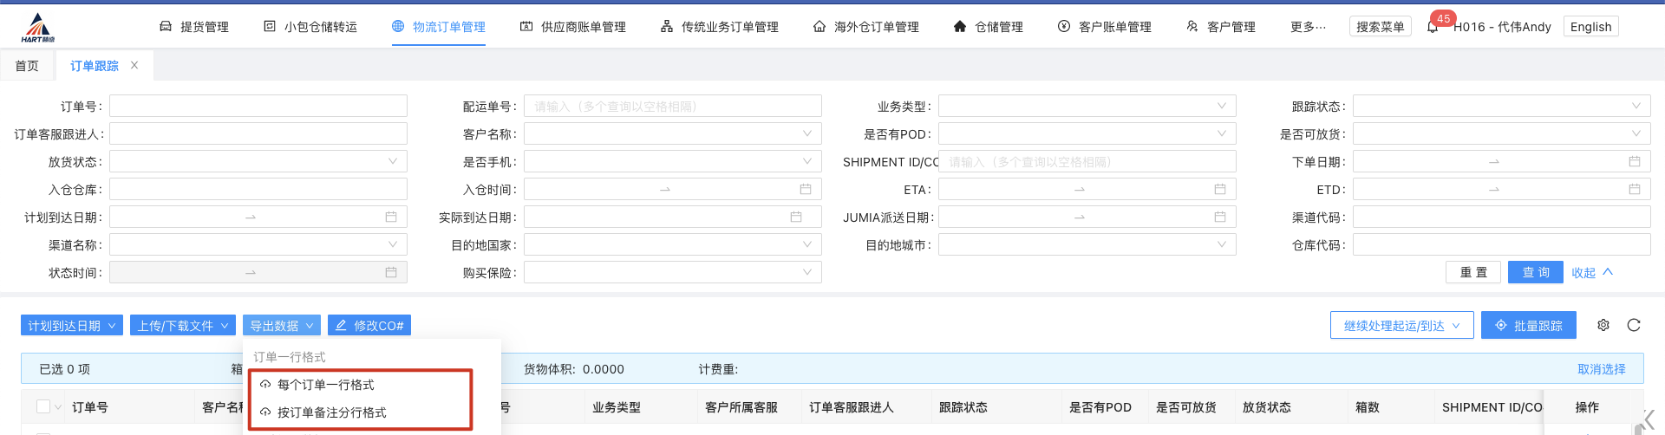Open the 客户名称 dropdown
Viewport: 1665px width, 435px height.
point(672,134)
